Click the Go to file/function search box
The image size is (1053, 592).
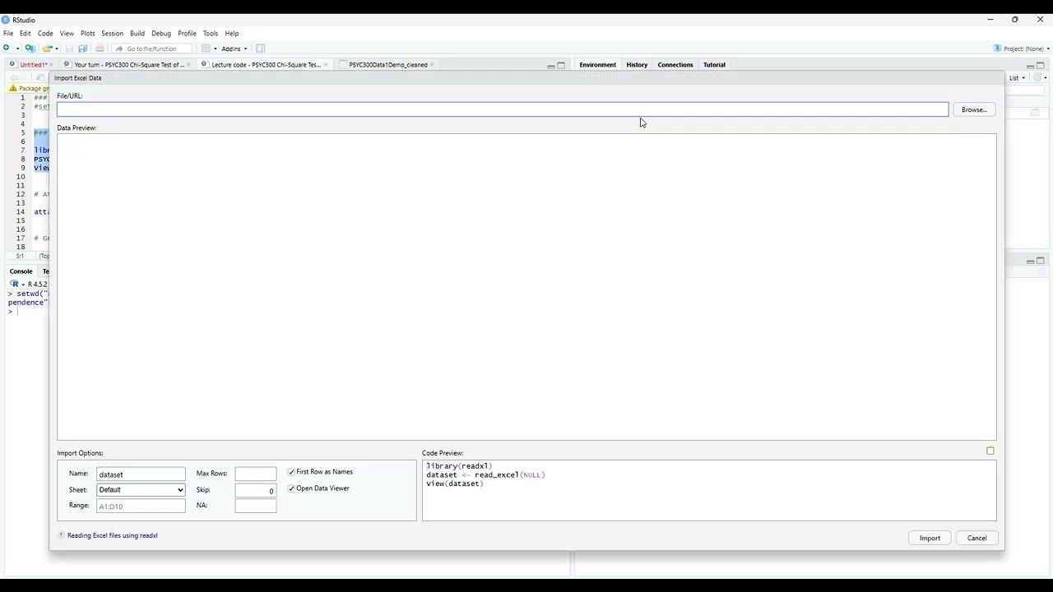[151, 49]
